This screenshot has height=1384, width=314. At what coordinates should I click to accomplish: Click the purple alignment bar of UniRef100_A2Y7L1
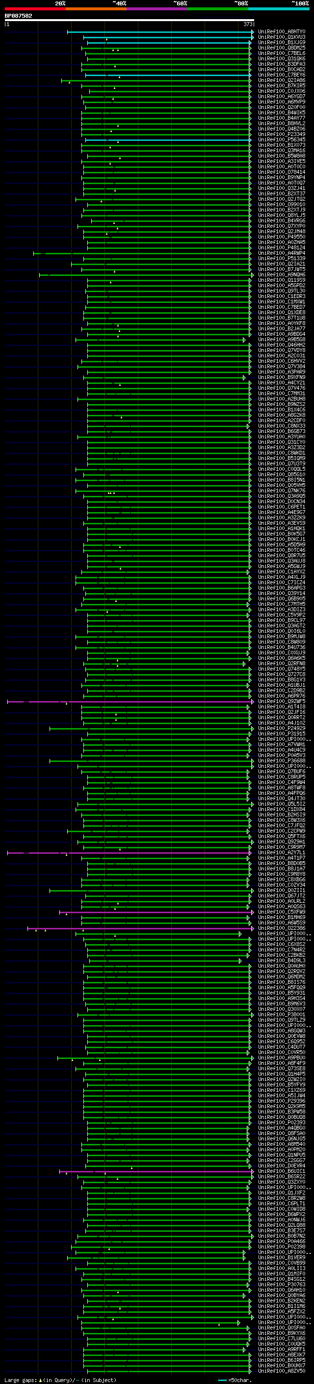130,853
